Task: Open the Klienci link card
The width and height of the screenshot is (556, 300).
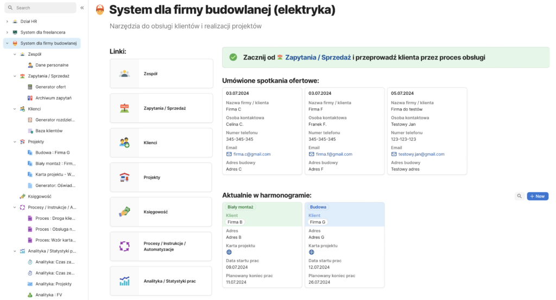Action: 161,142
